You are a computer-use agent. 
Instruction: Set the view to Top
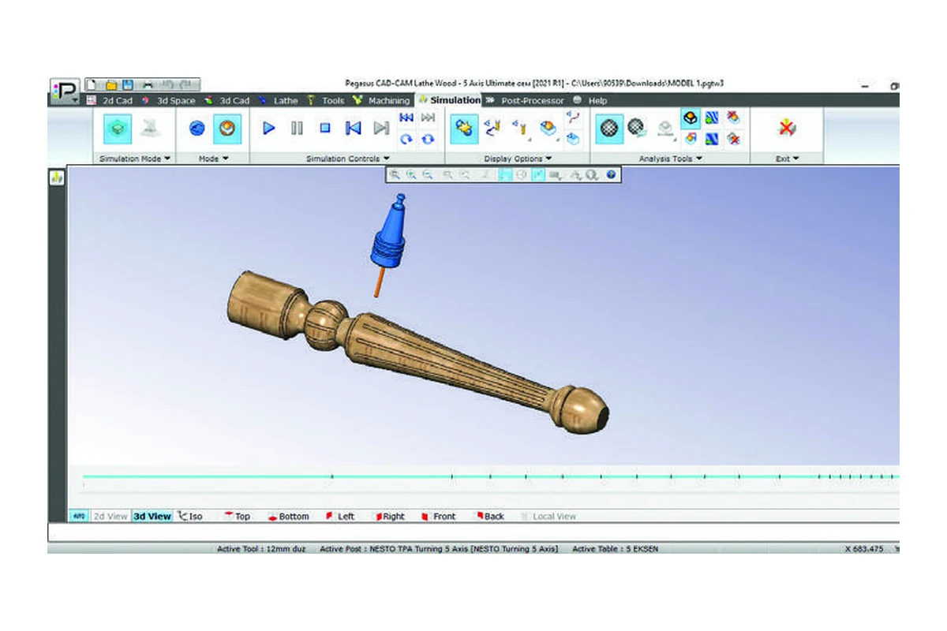pyautogui.click(x=238, y=516)
